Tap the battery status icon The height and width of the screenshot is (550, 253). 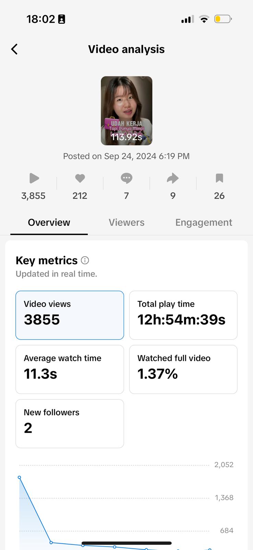coord(223,19)
